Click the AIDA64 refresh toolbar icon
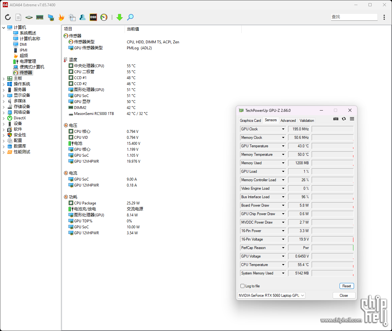Viewport: 392px width, 331px height. click(x=8, y=17)
